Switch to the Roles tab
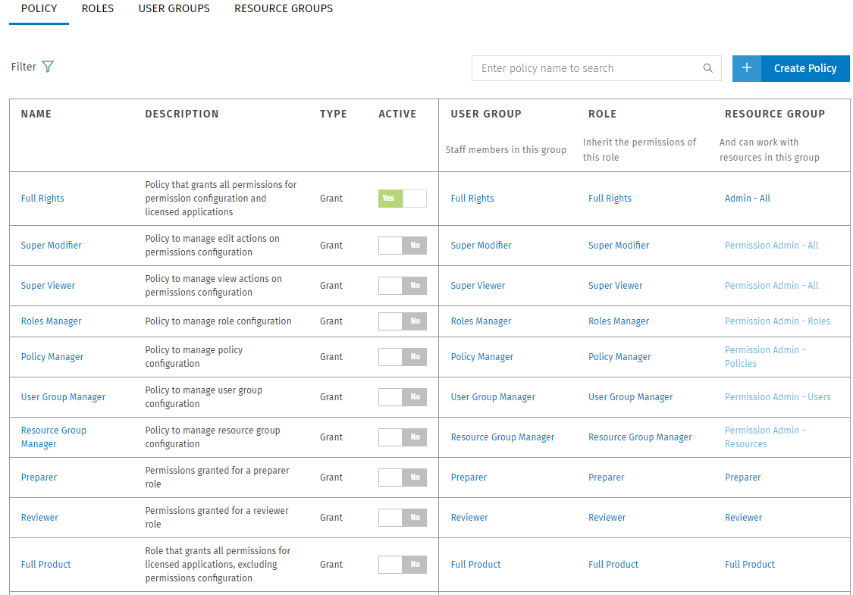The width and height of the screenshot is (853, 595). [97, 9]
